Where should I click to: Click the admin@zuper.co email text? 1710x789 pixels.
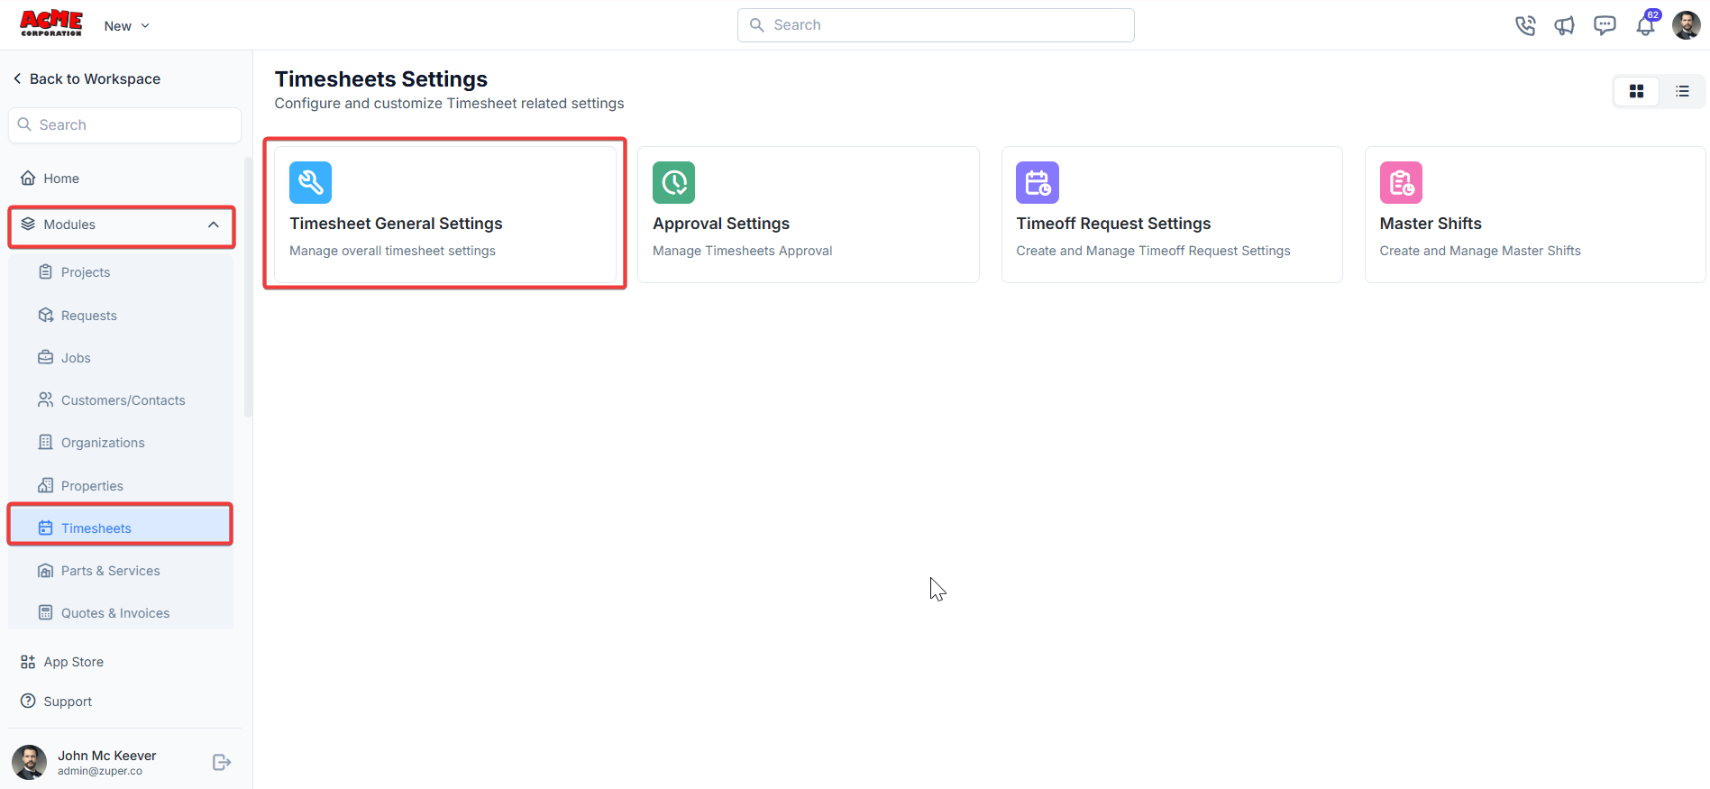coord(100,772)
